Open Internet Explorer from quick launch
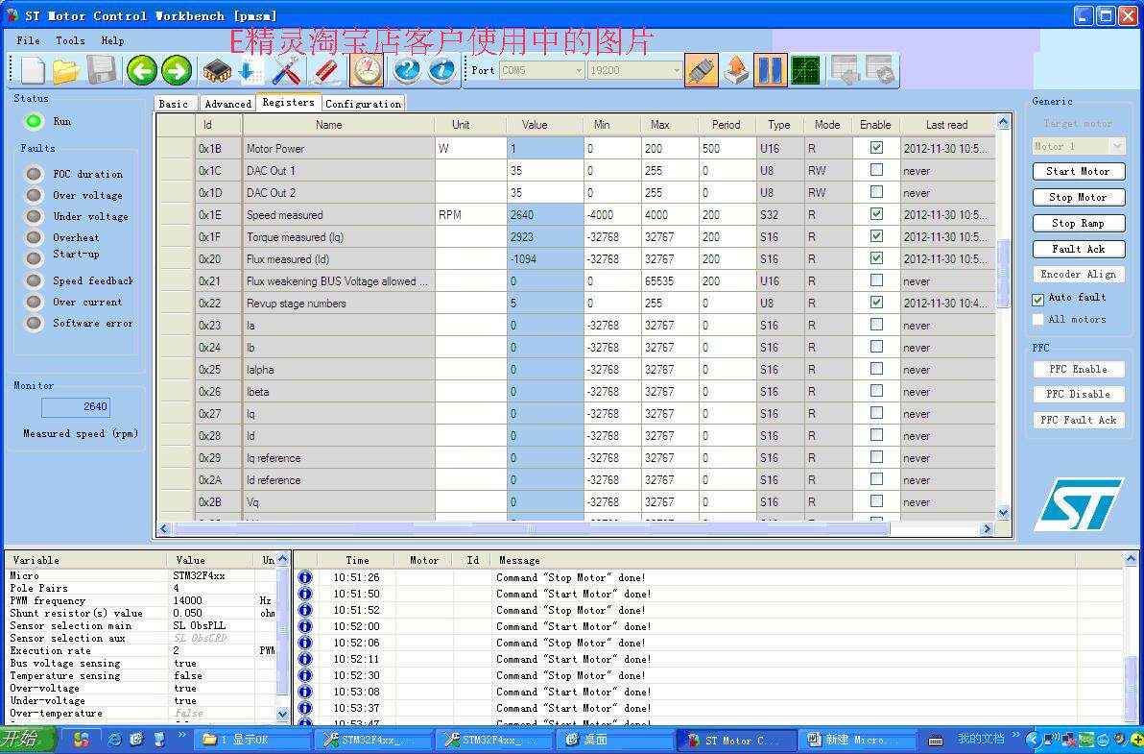This screenshot has height=754, width=1144. pos(114,740)
